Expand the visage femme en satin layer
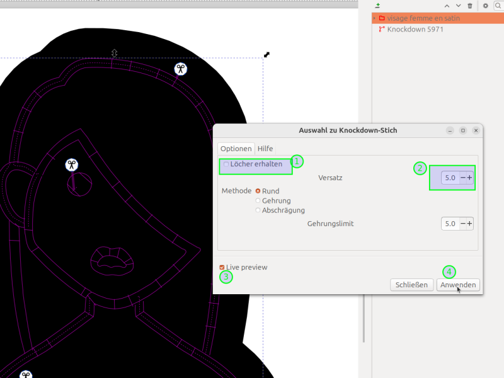The height and width of the screenshot is (378, 504). [x=374, y=18]
